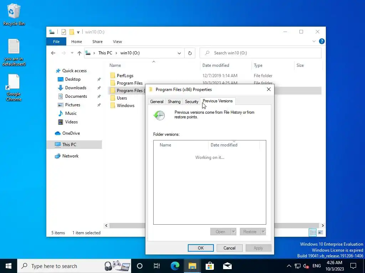Select Documents in navigation pane
This screenshot has width=365, height=273.
pyautogui.click(x=76, y=96)
